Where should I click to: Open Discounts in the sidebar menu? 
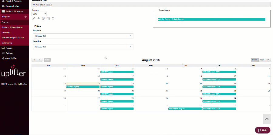pos(6,32)
